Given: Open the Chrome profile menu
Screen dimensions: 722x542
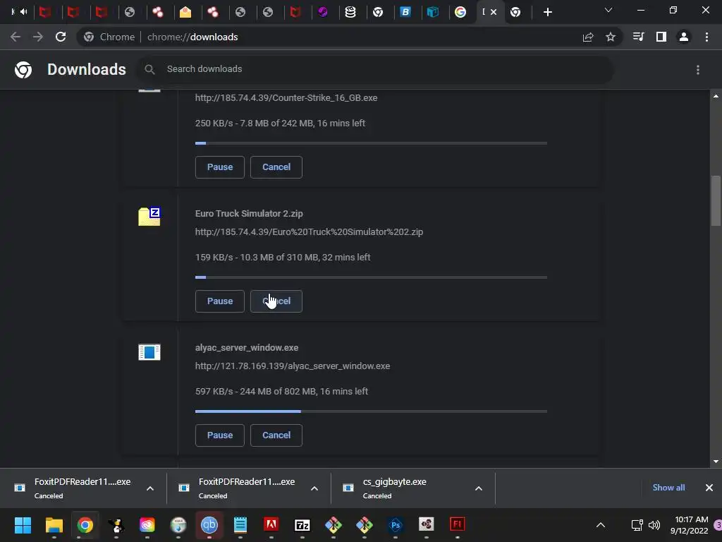Looking at the screenshot, I should click(x=684, y=37).
